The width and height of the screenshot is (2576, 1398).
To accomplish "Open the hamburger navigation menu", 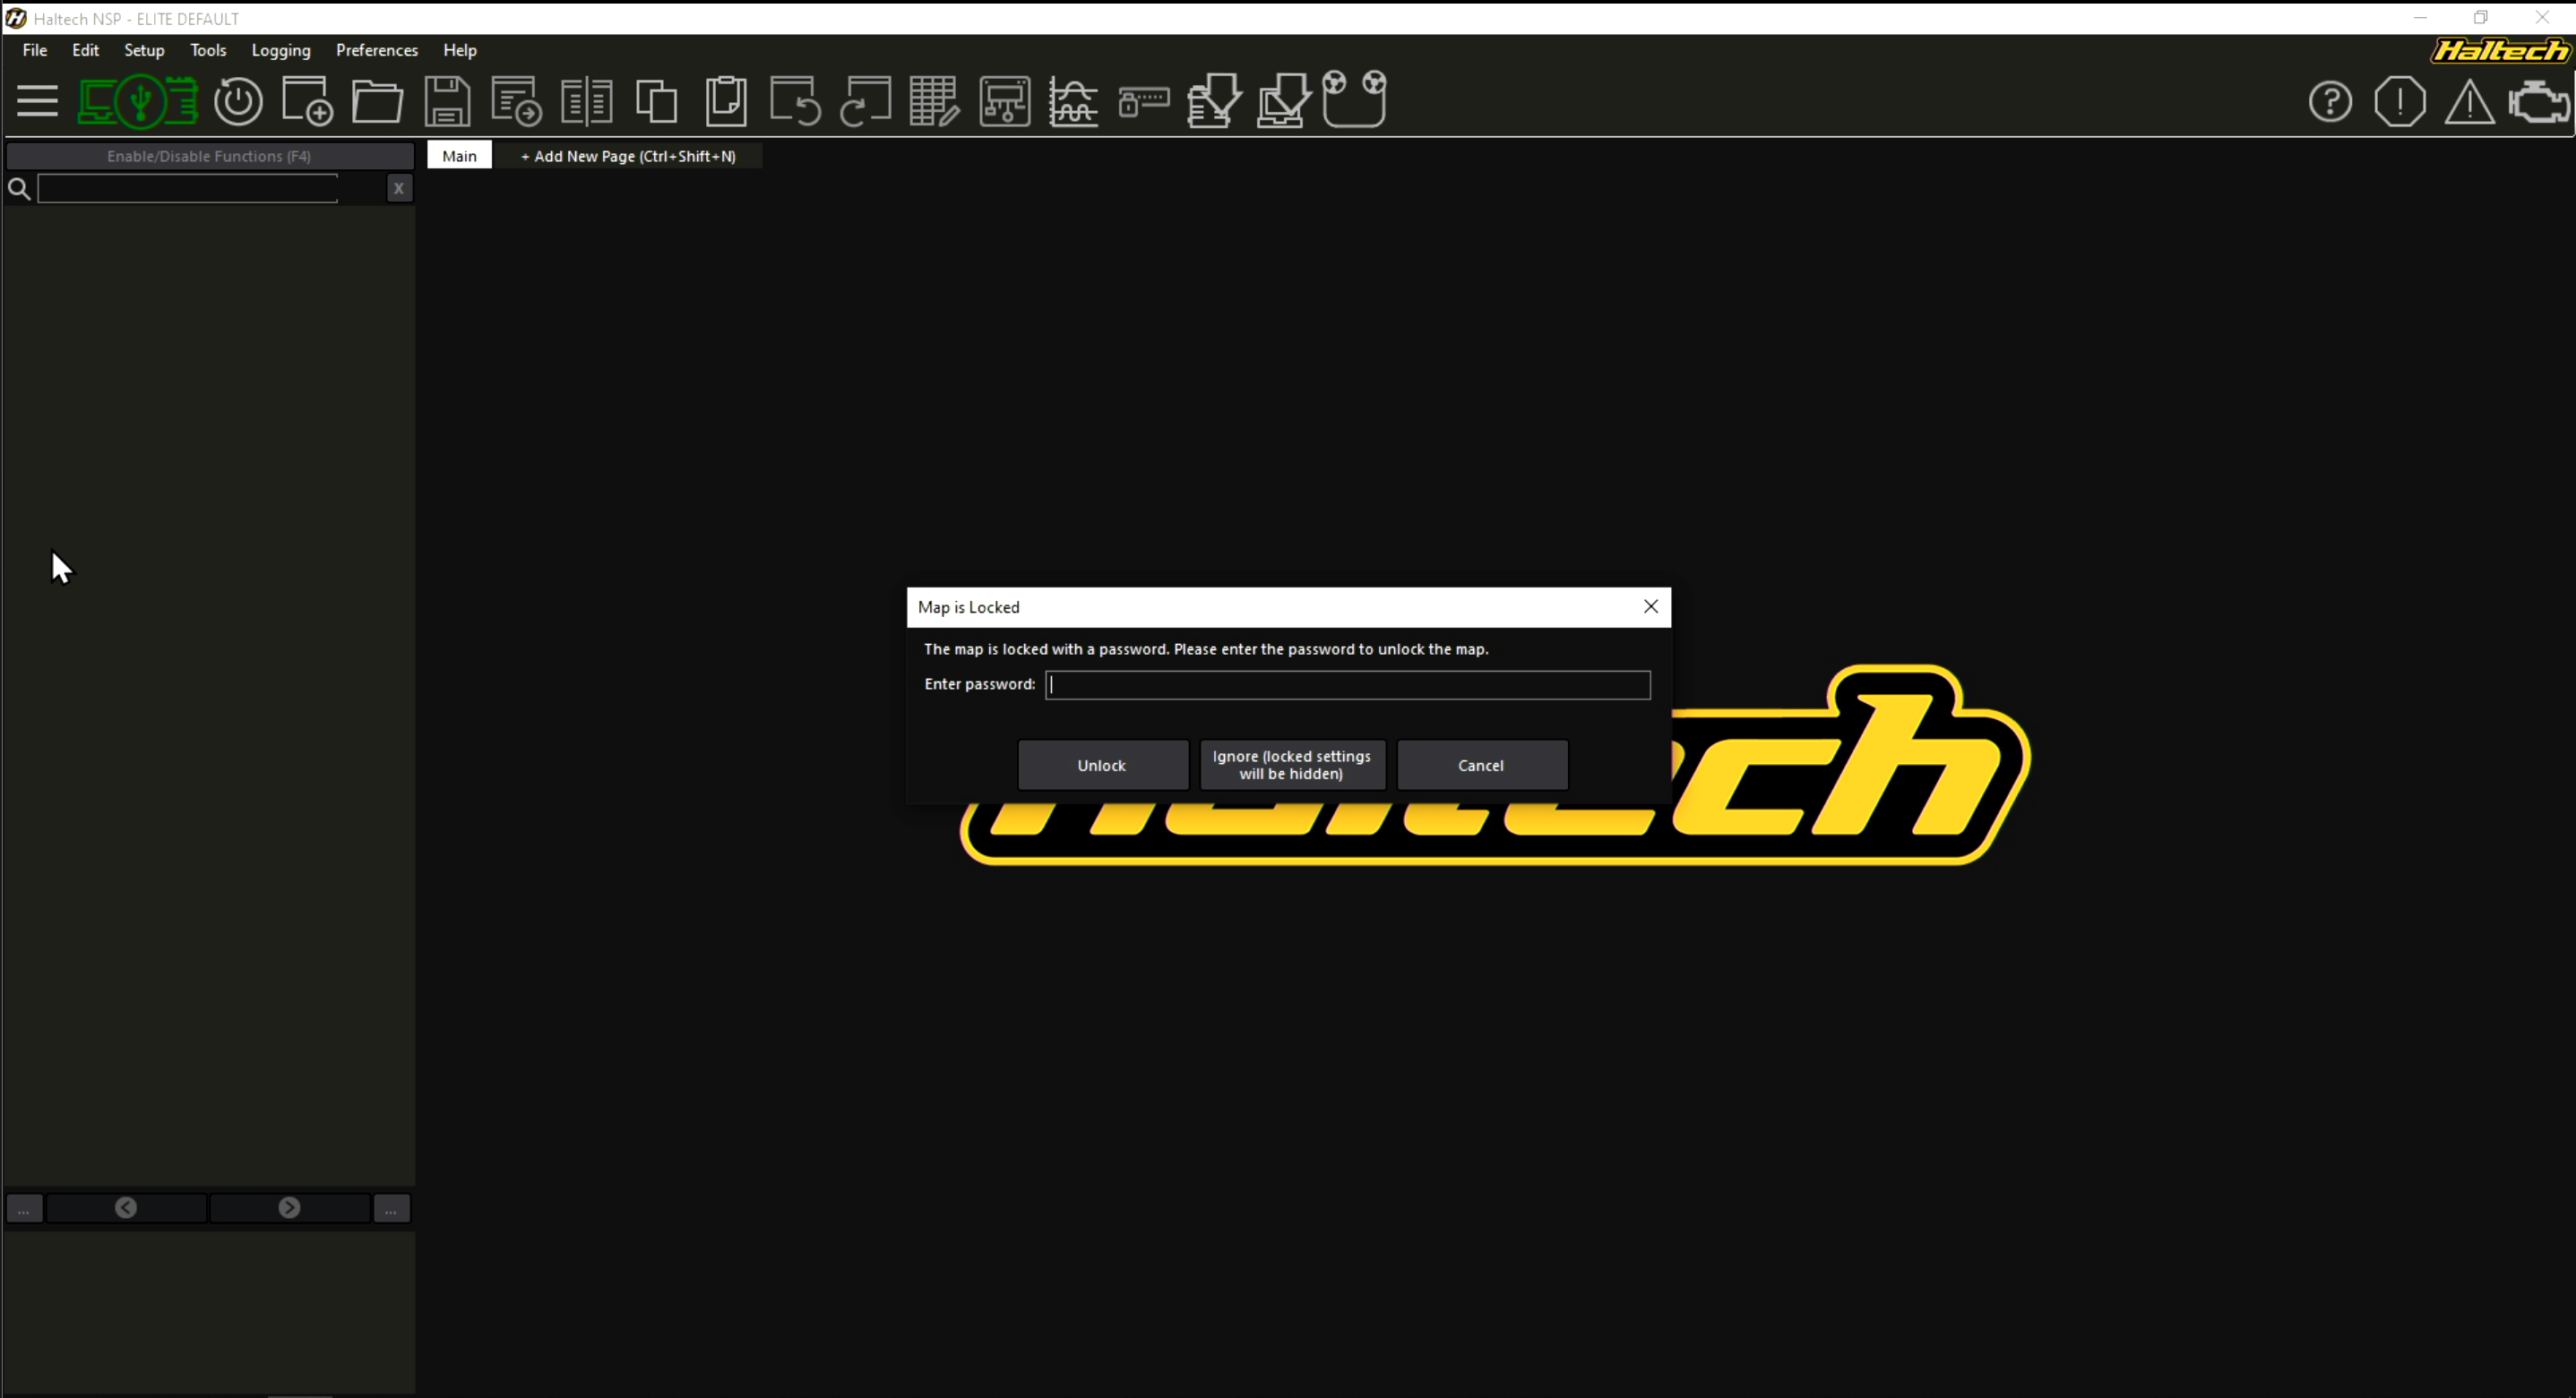I will coord(37,101).
